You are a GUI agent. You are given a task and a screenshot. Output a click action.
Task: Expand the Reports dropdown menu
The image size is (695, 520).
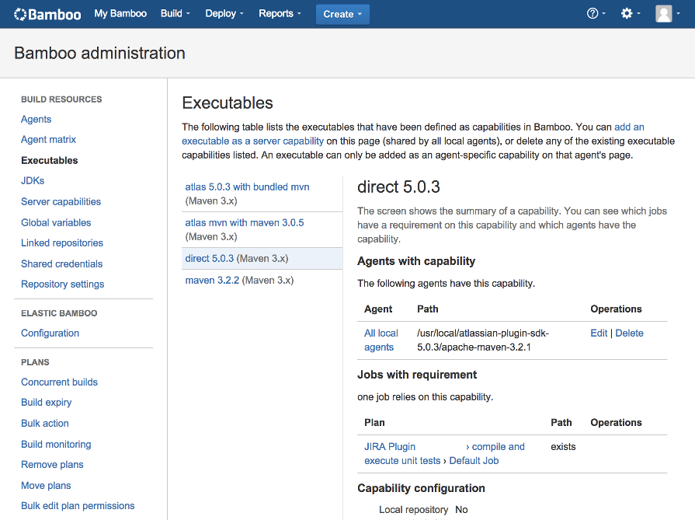pos(280,14)
